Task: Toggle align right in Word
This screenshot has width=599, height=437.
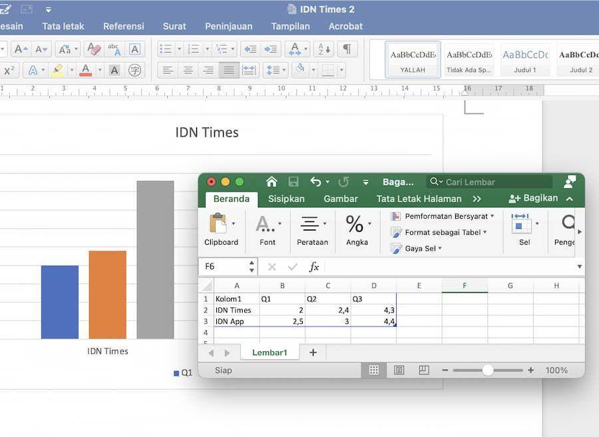Action: pos(208,71)
